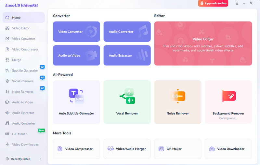This screenshot has height=165, width=260.
Task: Click the Subtitle Generator sidebar icon
Action: coord(7,70)
